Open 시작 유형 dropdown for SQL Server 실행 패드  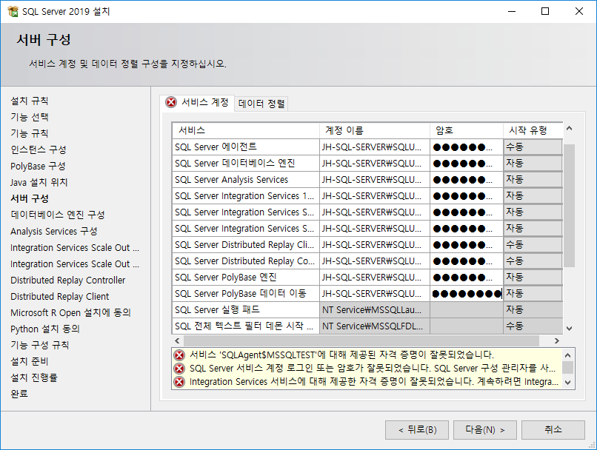(x=533, y=310)
